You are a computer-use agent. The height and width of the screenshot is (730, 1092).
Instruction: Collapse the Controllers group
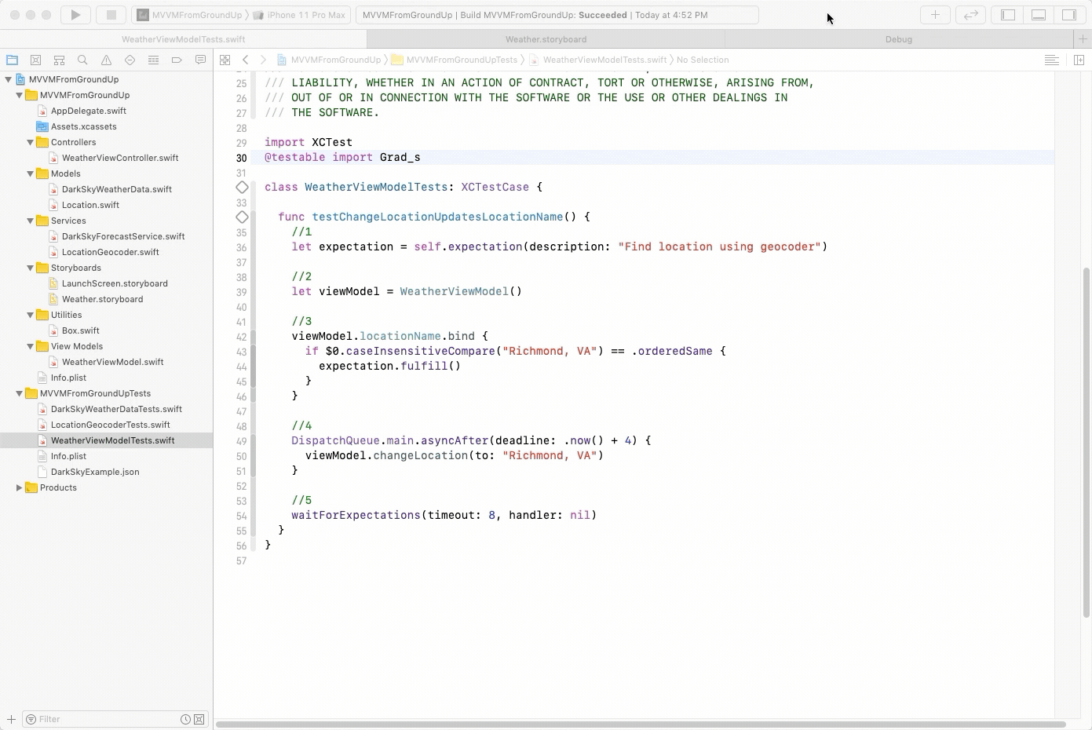point(31,142)
